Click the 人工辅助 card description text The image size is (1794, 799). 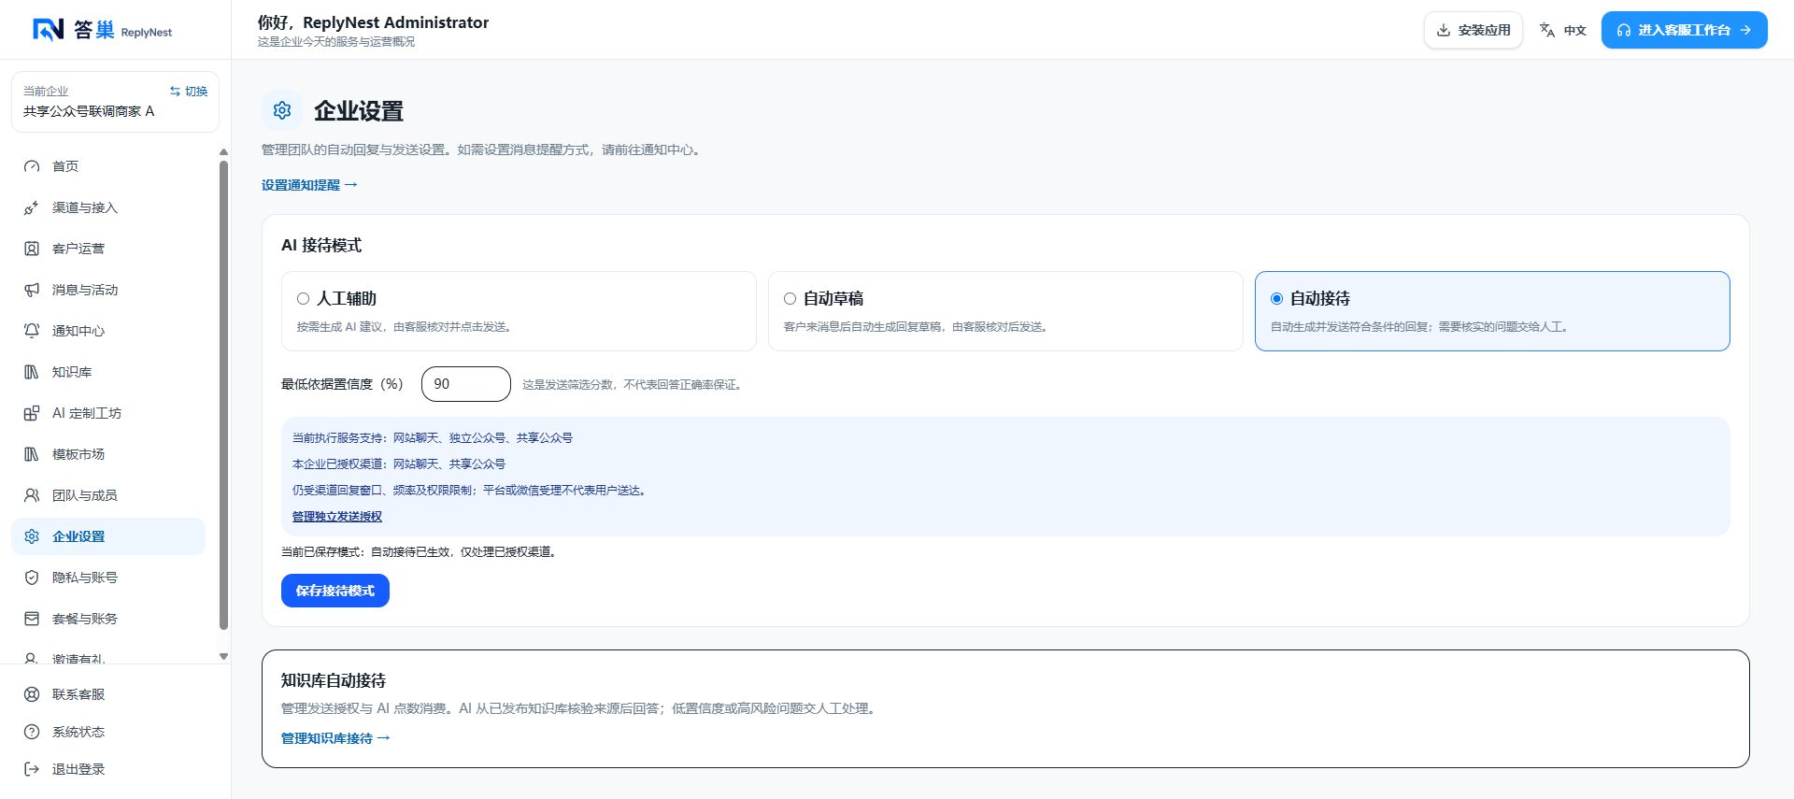point(404,327)
